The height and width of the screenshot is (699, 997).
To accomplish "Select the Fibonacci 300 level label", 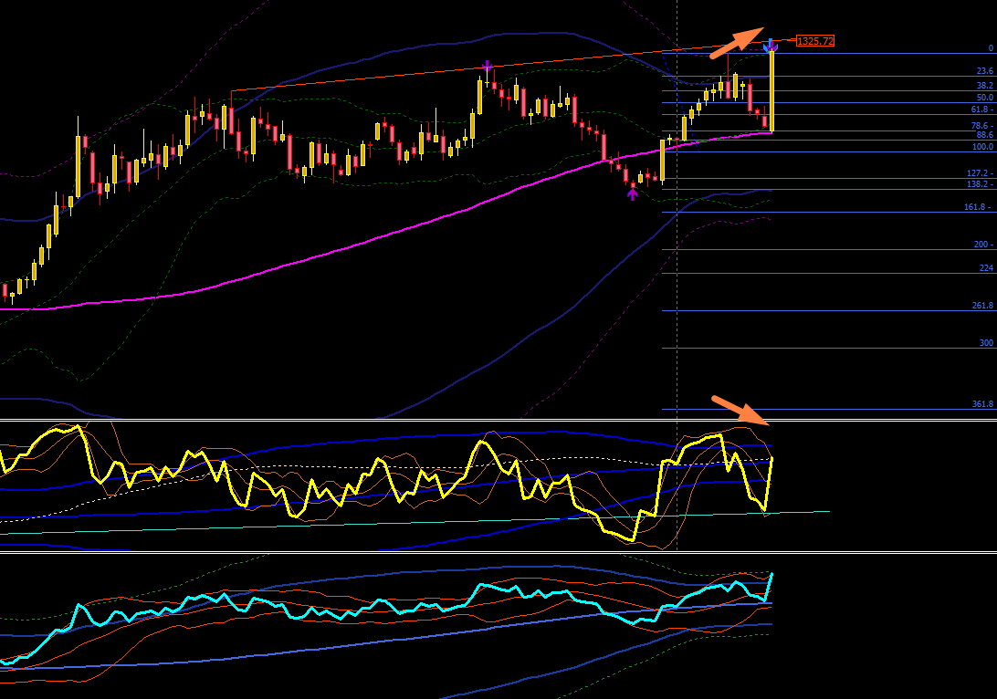I will click(x=986, y=343).
